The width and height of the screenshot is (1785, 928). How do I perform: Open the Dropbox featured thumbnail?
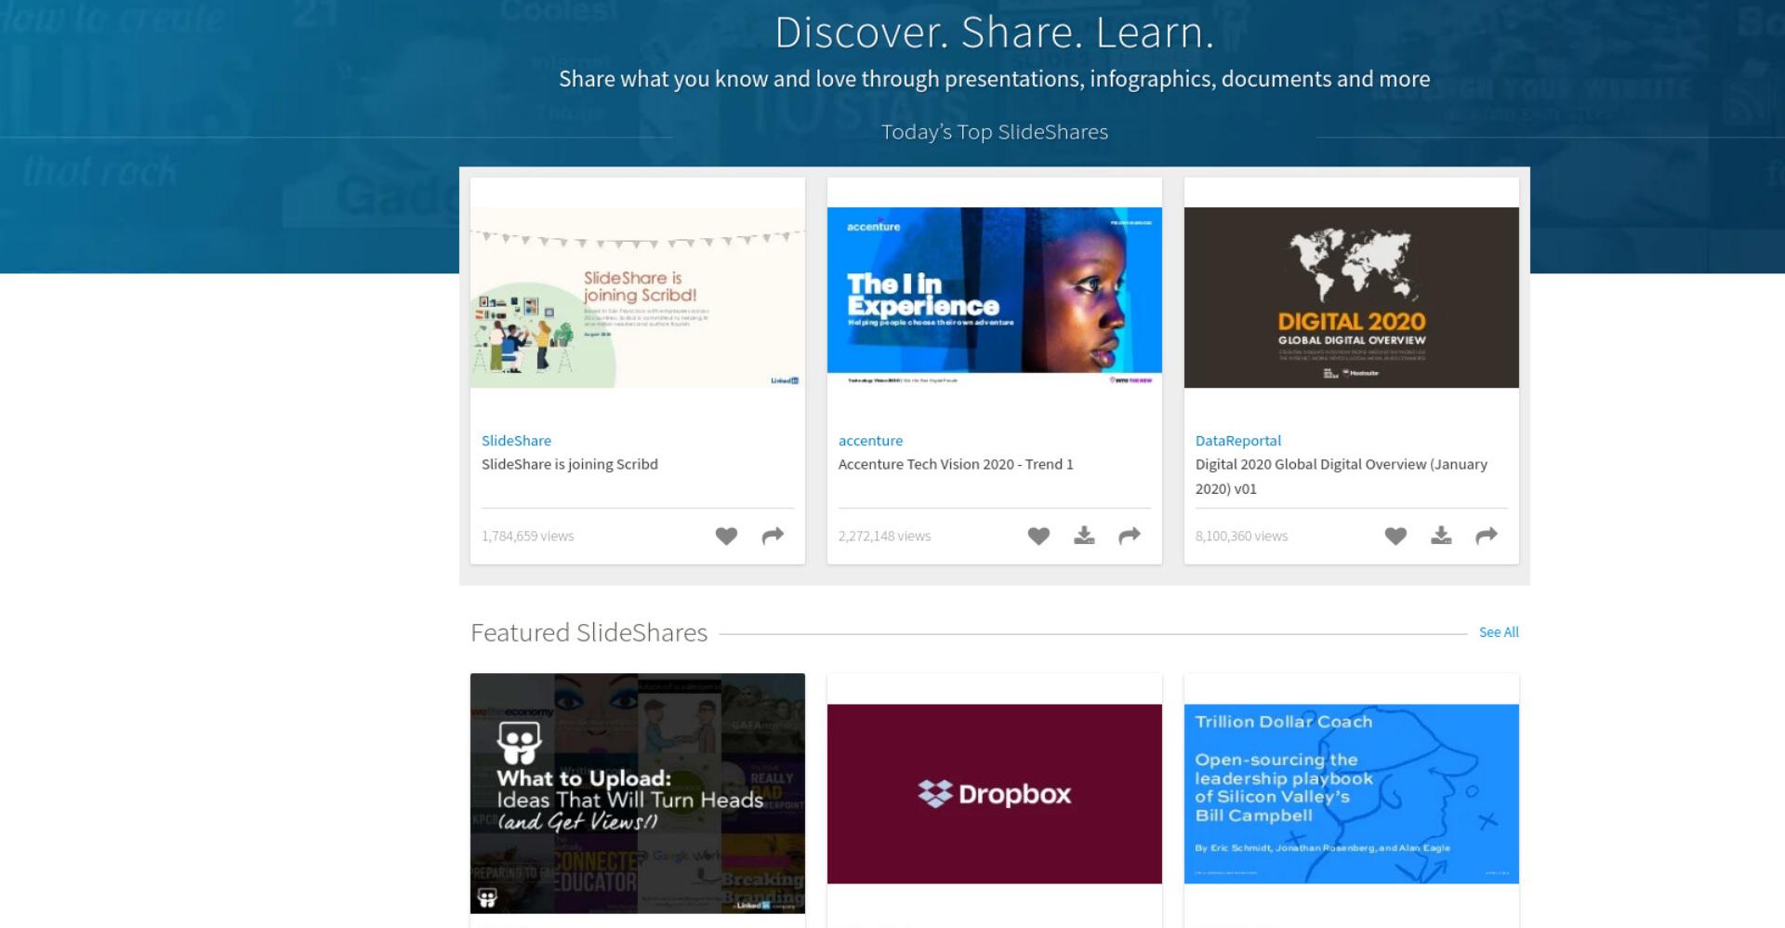click(x=995, y=793)
